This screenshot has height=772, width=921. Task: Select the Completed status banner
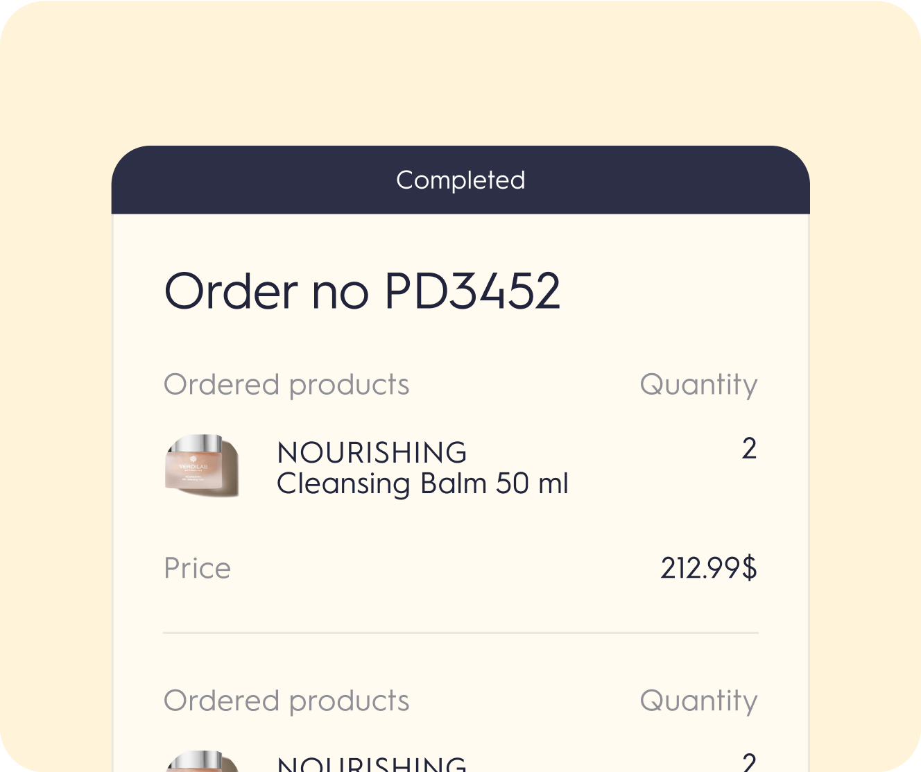tap(460, 180)
